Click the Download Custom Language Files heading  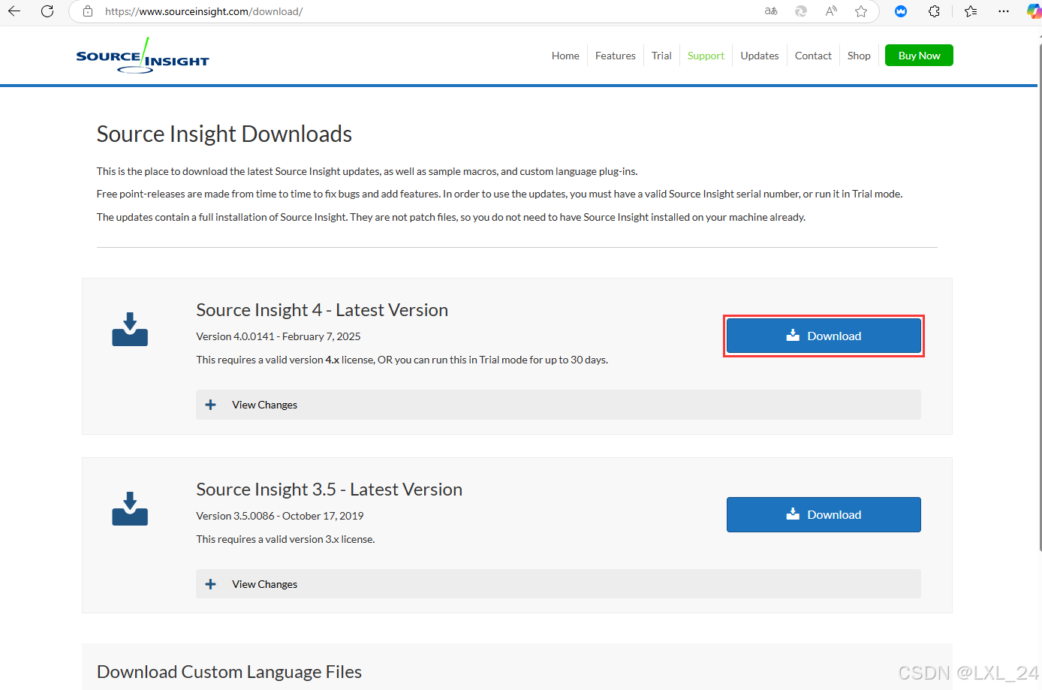point(229,672)
